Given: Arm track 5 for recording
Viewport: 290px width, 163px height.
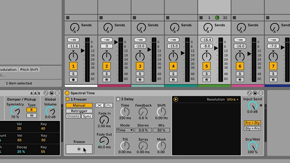Looking at the screenshot, I should point(207,80).
